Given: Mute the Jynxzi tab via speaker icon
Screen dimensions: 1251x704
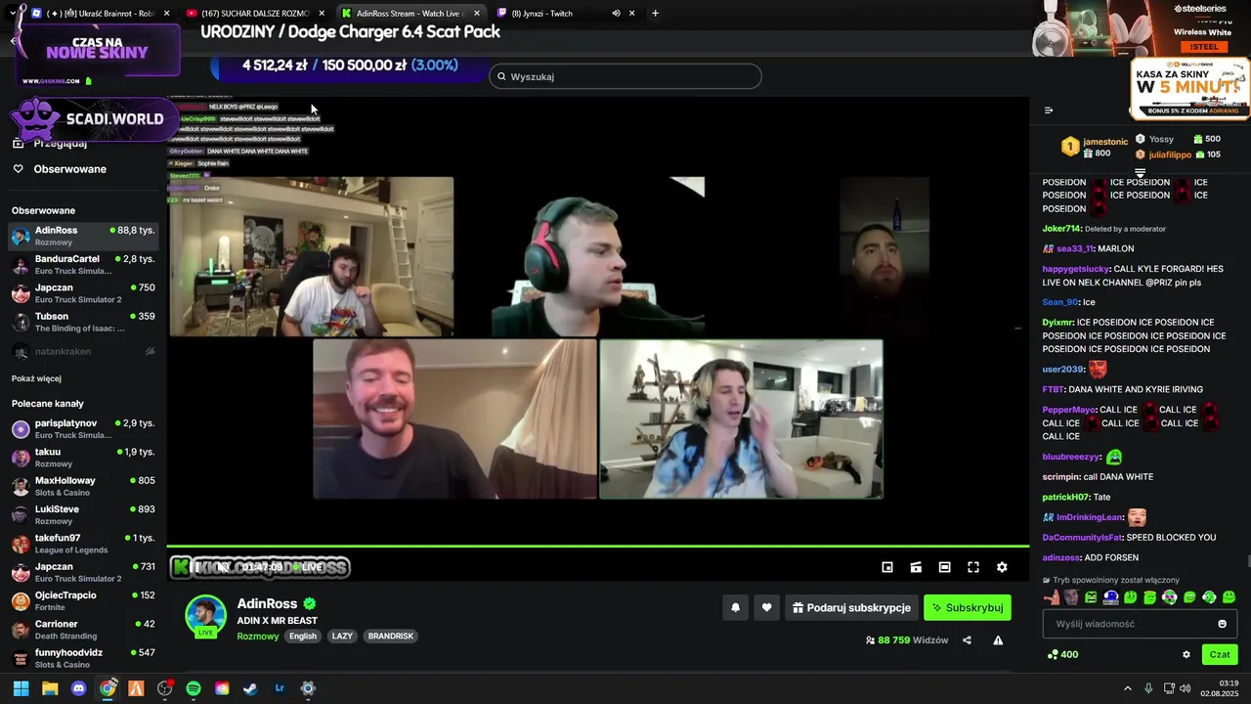Looking at the screenshot, I should [x=616, y=13].
